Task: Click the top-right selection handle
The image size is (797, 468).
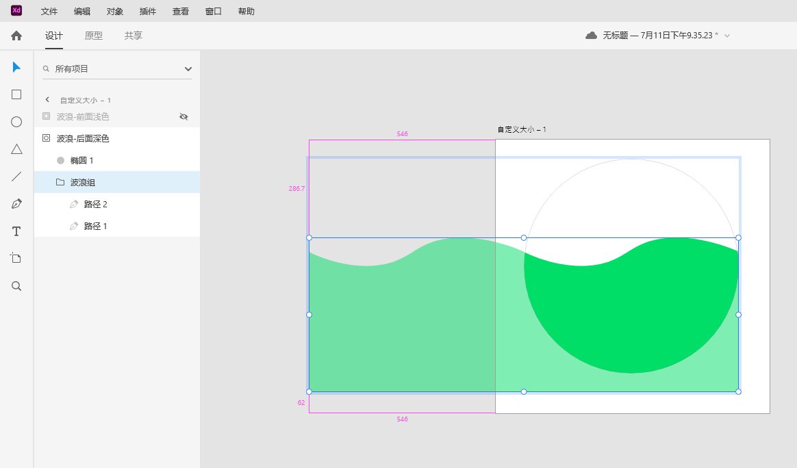Action: (739, 238)
